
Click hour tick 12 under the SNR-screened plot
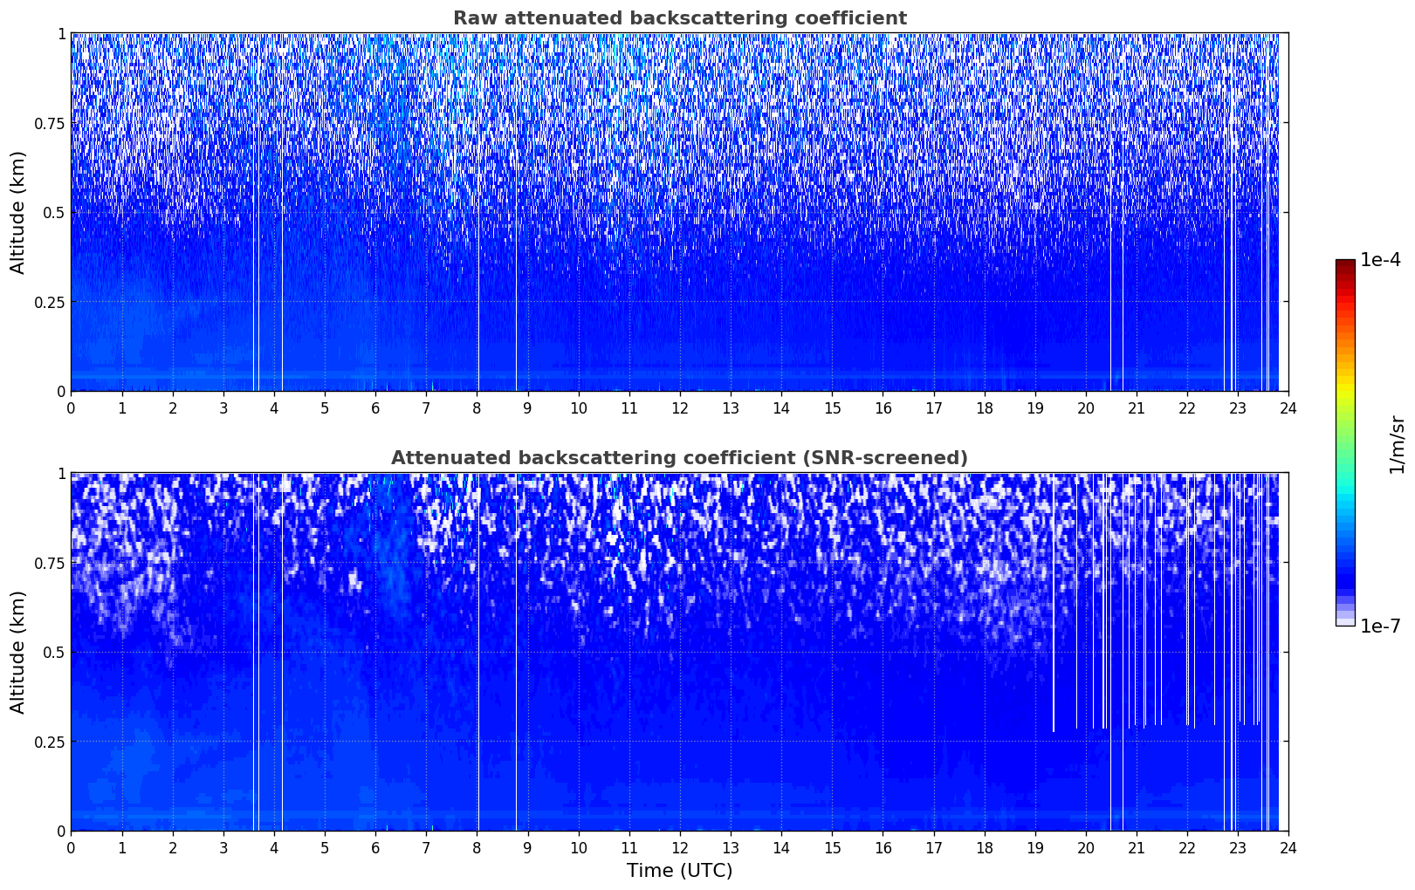click(x=679, y=847)
